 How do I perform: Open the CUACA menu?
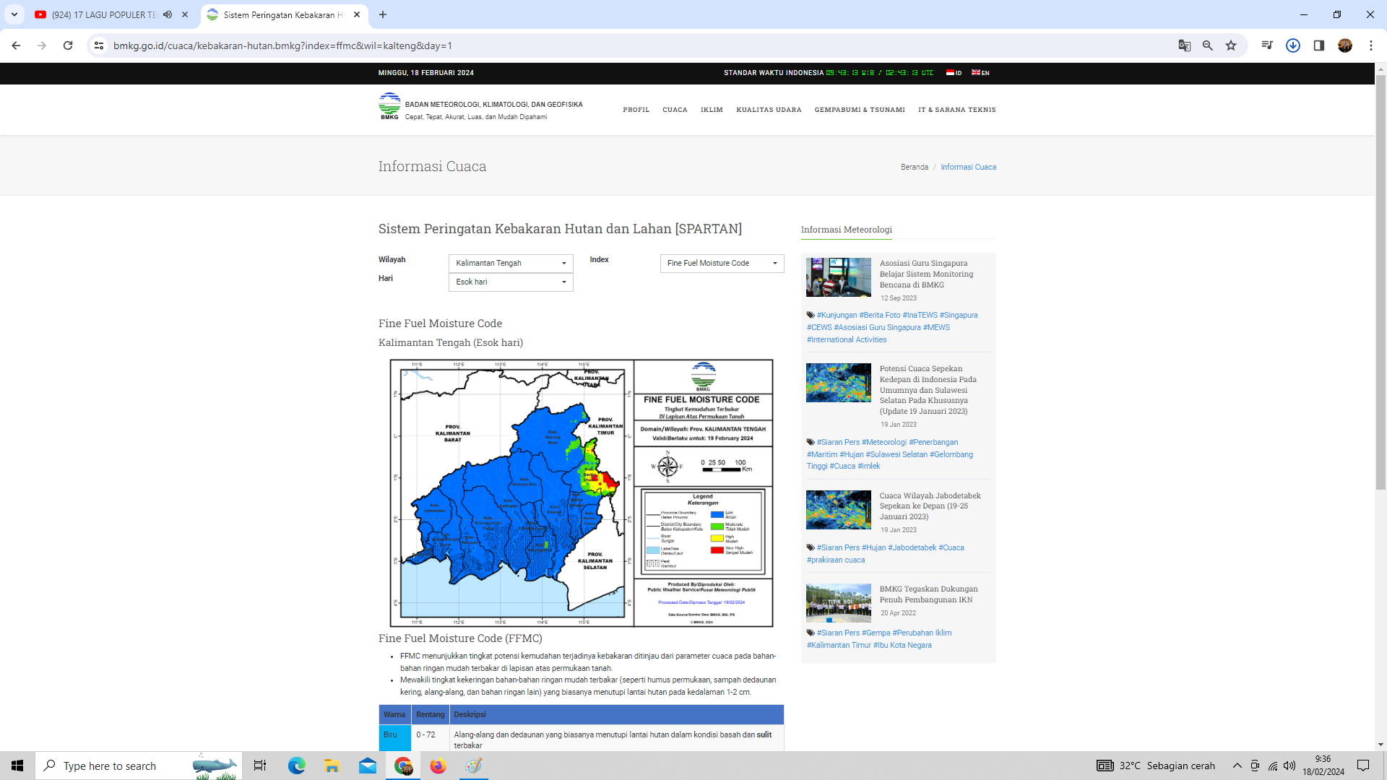(x=675, y=110)
